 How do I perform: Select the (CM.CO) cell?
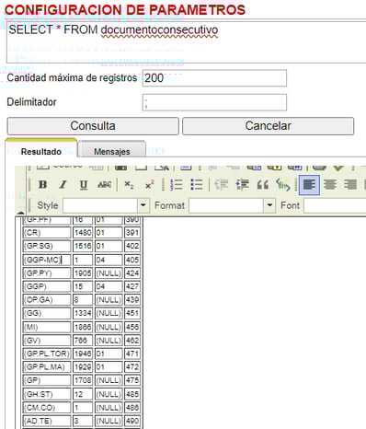(x=47, y=408)
